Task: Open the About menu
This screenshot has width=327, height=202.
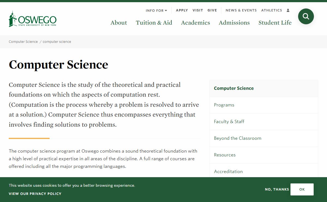Action: [x=119, y=23]
